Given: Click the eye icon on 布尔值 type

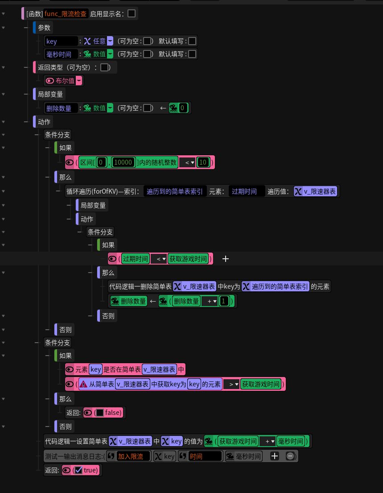Looking at the screenshot, I should click(x=50, y=81).
